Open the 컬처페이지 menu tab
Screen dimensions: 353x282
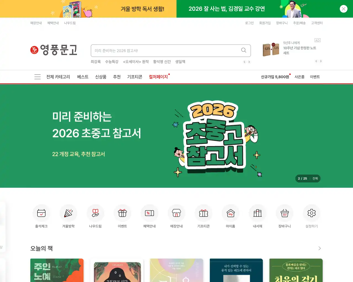point(158,77)
